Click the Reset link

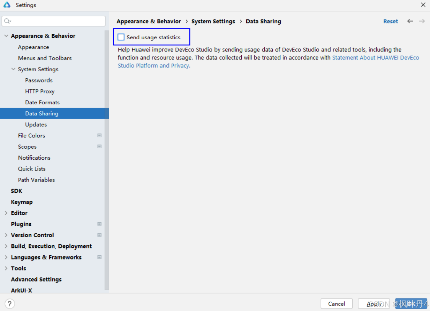391,21
